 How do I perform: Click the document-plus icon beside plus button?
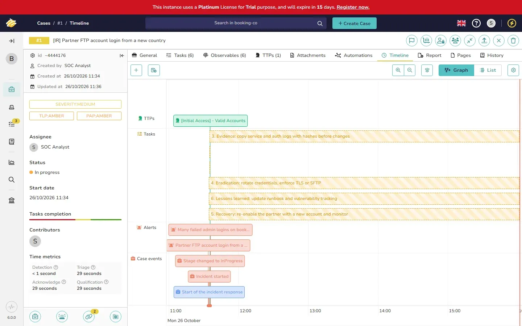tap(154, 70)
